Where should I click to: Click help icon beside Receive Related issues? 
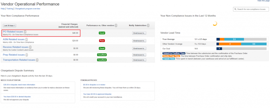coord(30,47)
